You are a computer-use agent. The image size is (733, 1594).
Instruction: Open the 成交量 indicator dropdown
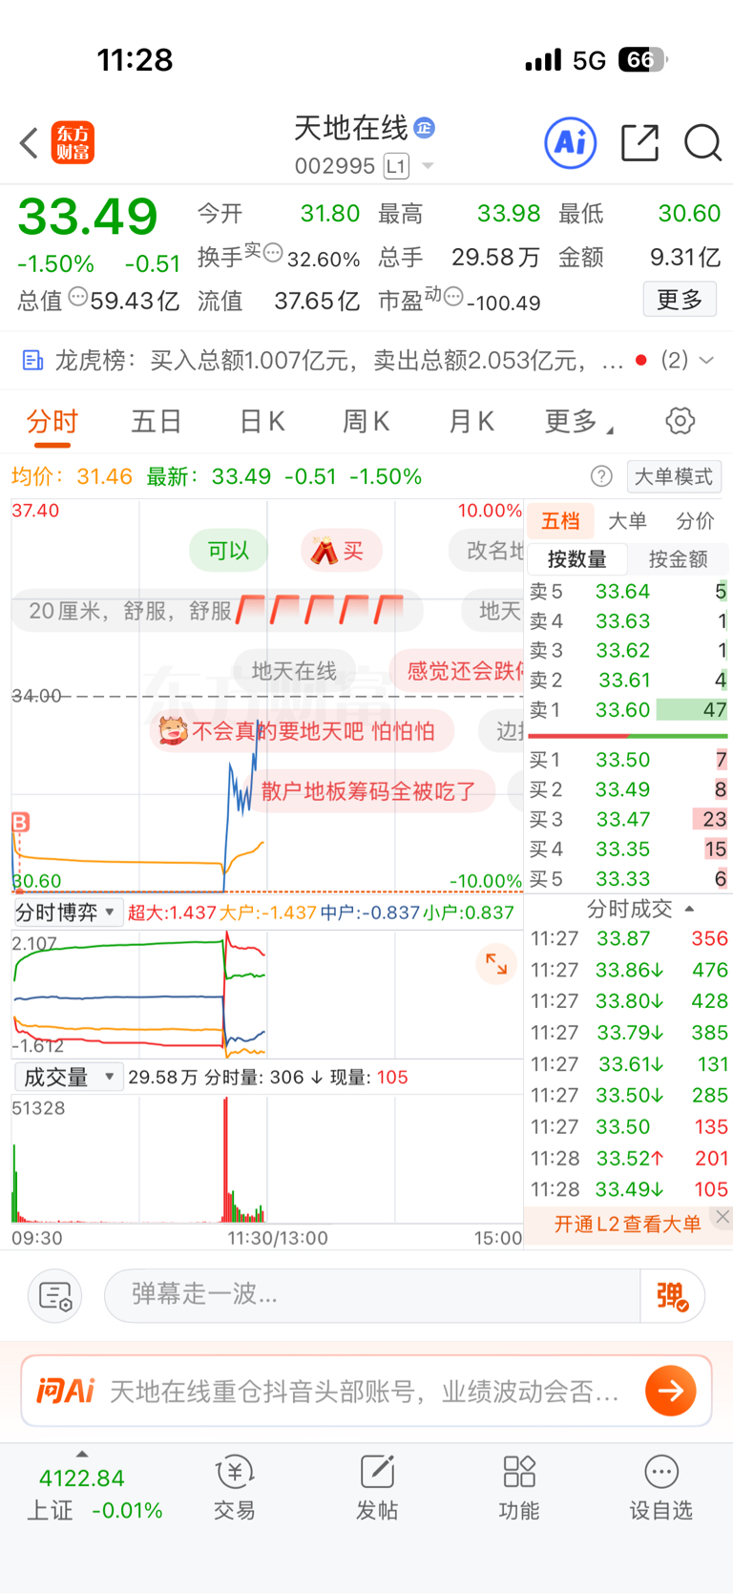point(67,1078)
